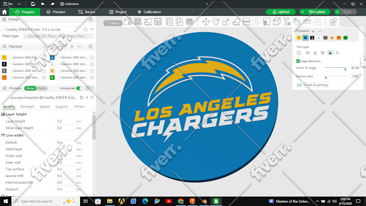Select triangle tool type
Viewport: 366px width, 206px height.
coord(315,53)
